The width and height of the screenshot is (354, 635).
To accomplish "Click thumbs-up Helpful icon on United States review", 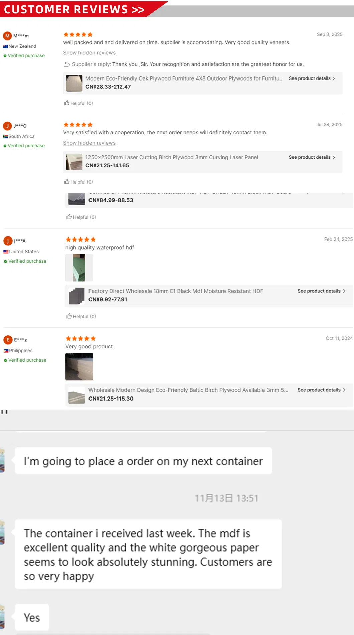I will (x=69, y=316).
